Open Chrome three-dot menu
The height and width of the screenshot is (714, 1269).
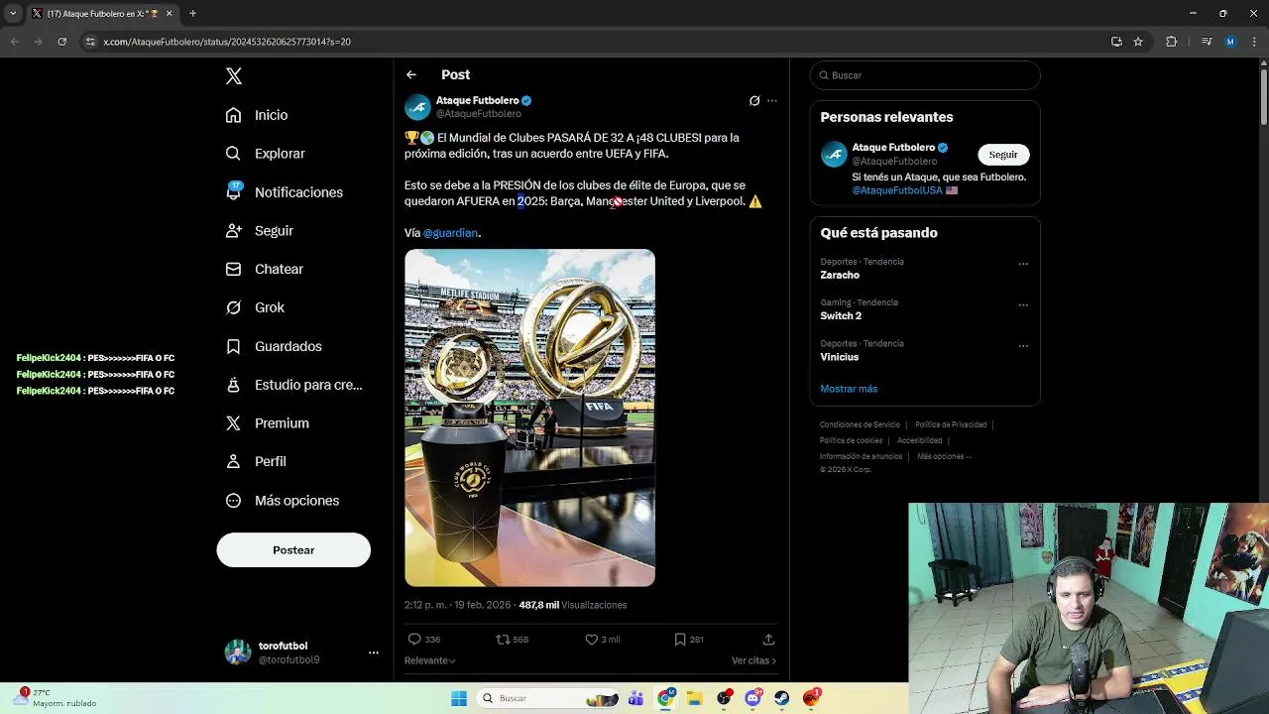pyautogui.click(x=1254, y=42)
